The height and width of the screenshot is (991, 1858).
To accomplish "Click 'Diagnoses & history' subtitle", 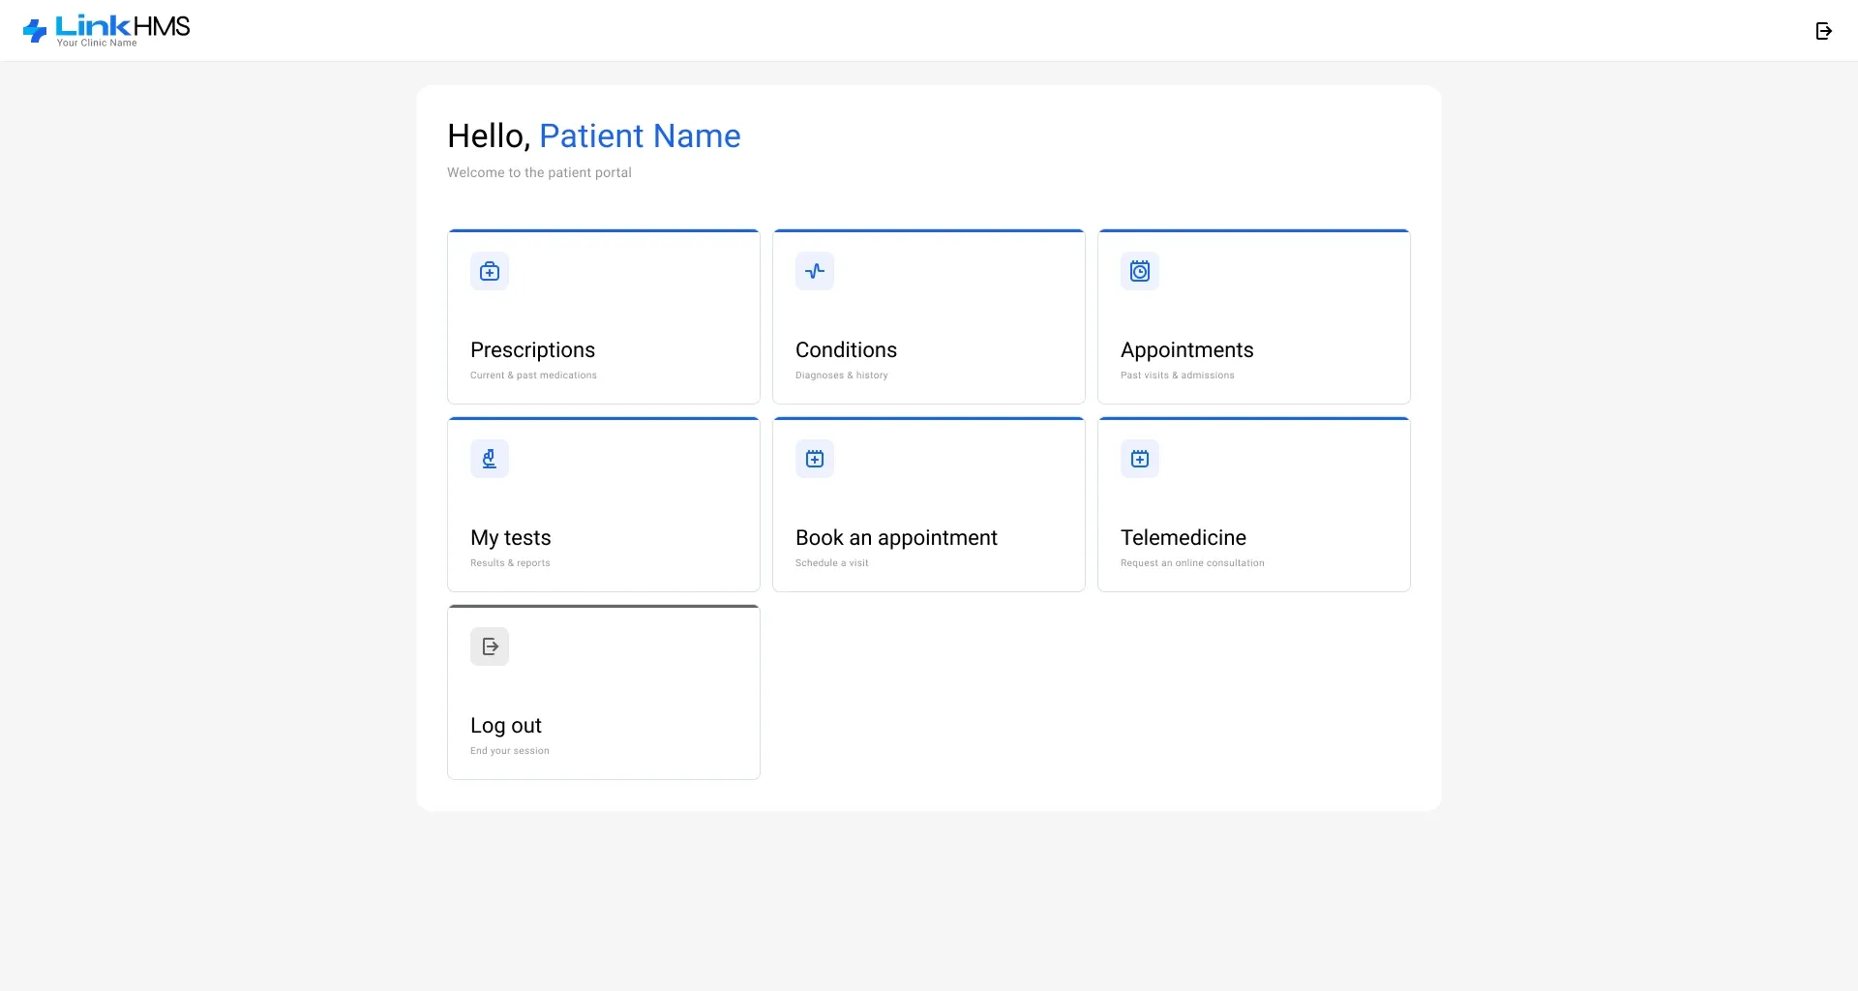I will 841,375.
